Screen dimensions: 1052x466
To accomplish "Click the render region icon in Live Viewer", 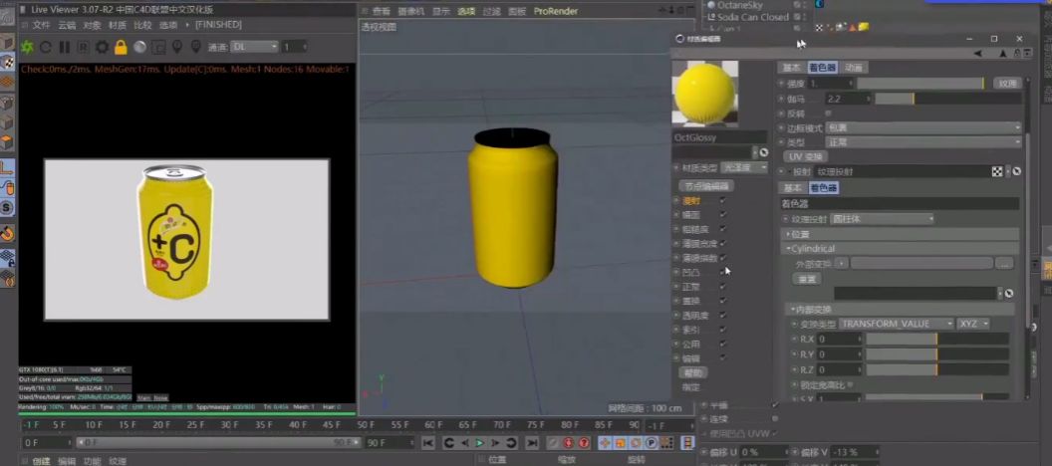I will 84,47.
